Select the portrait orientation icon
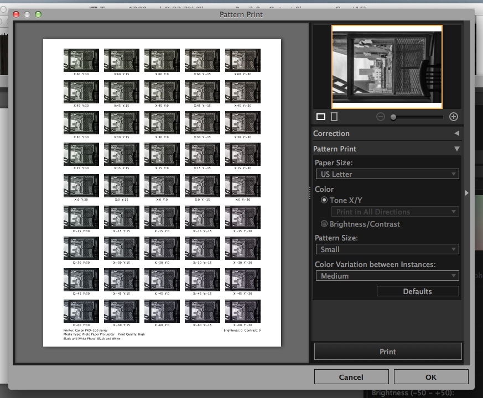This screenshot has height=398, width=483. tap(334, 117)
